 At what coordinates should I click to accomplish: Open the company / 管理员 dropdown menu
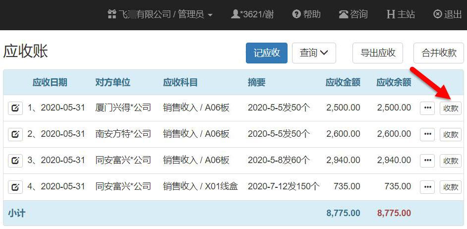point(160,14)
